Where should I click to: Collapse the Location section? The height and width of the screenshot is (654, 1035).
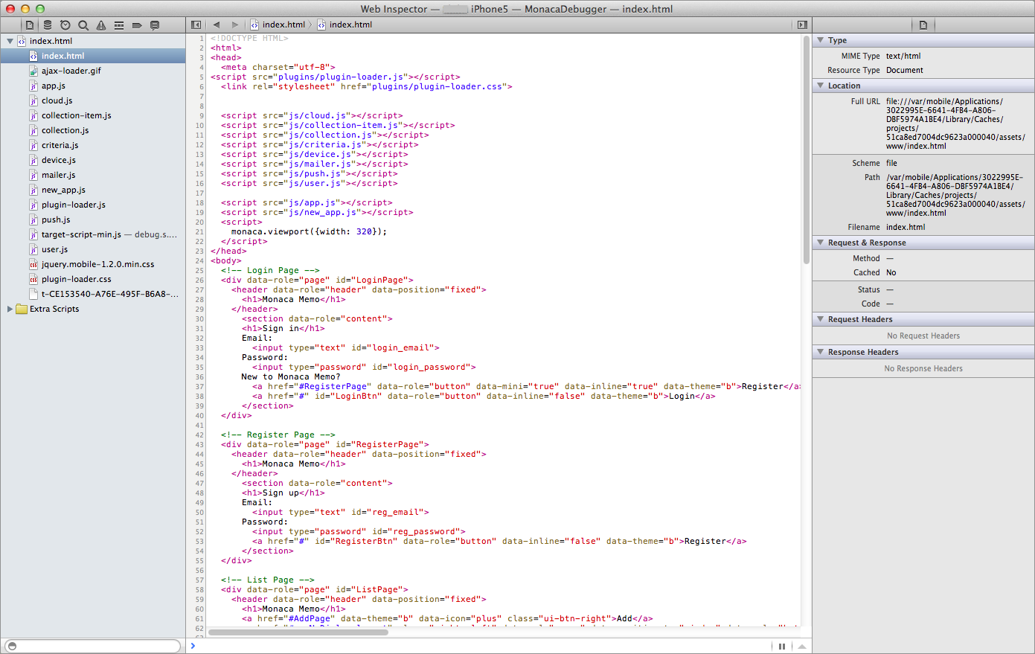point(821,86)
